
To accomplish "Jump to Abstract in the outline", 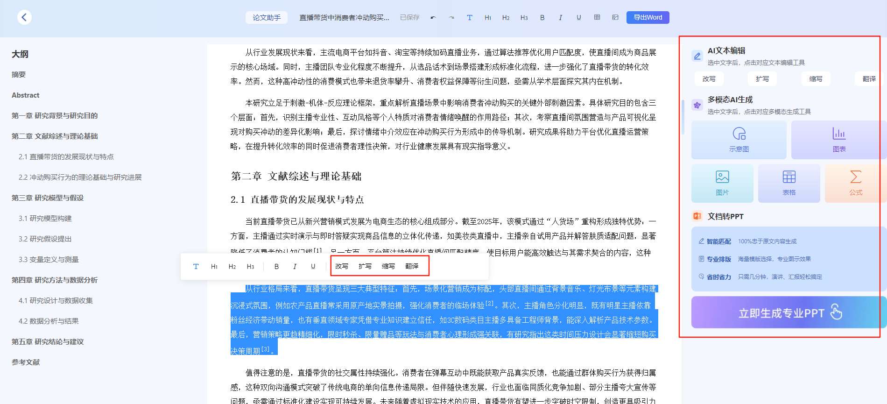I will 26,95.
